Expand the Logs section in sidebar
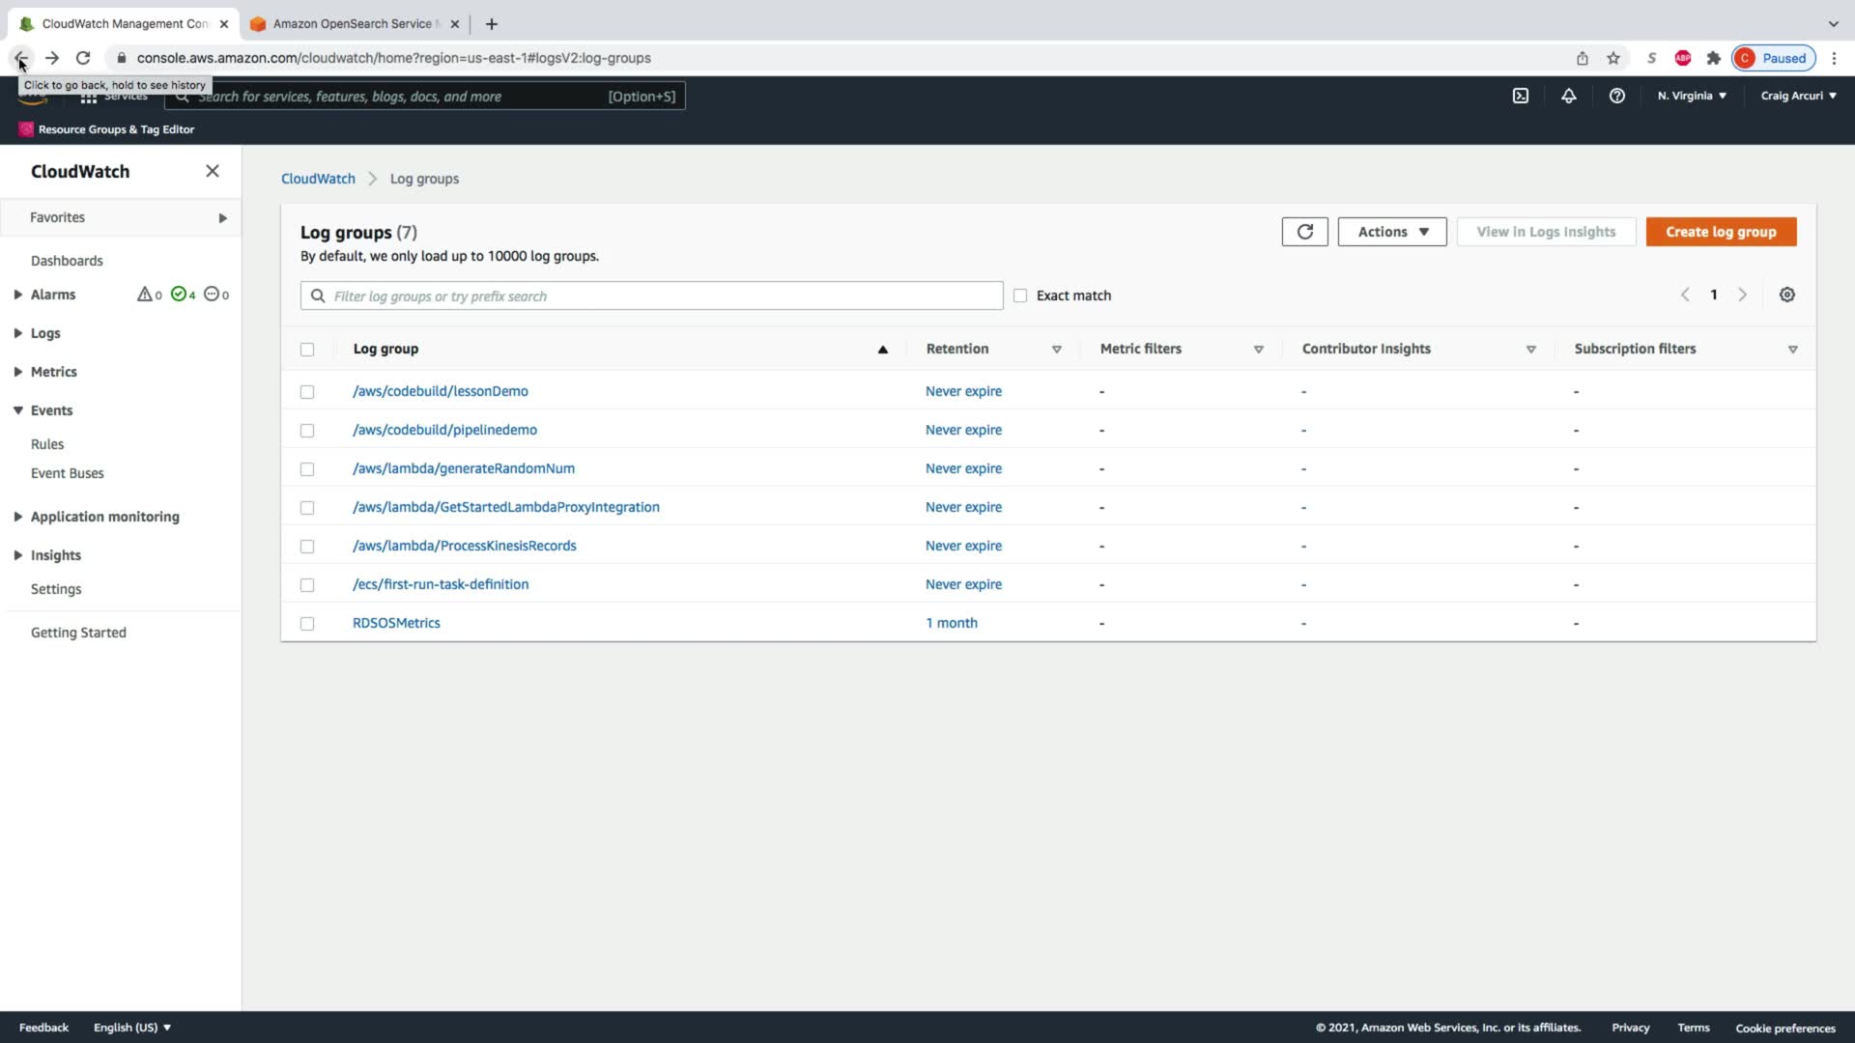The image size is (1855, 1043). click(44, 333)
